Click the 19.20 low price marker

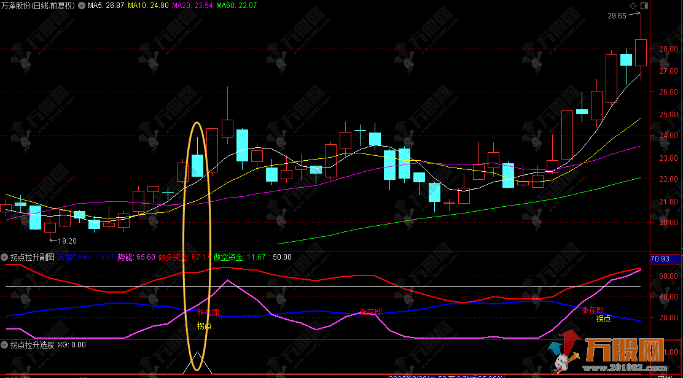click(x=66, y=241)
